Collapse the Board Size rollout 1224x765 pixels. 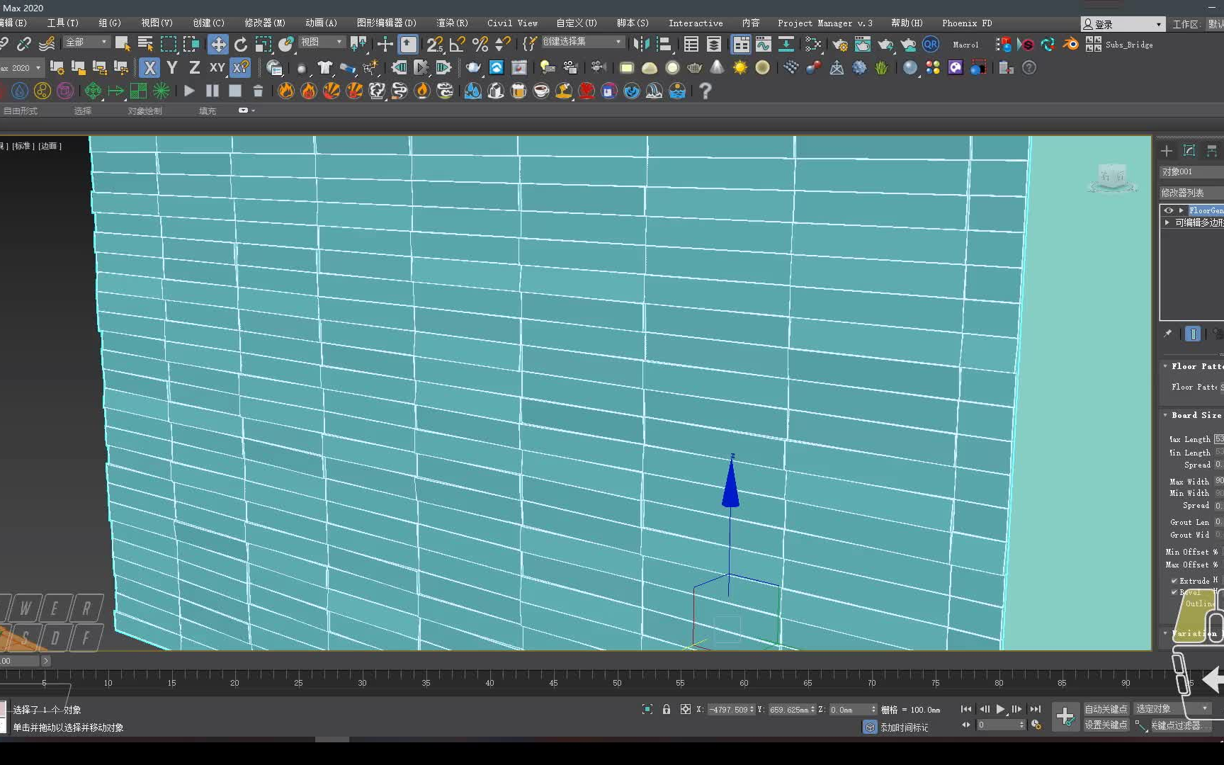coord(1195,415)
